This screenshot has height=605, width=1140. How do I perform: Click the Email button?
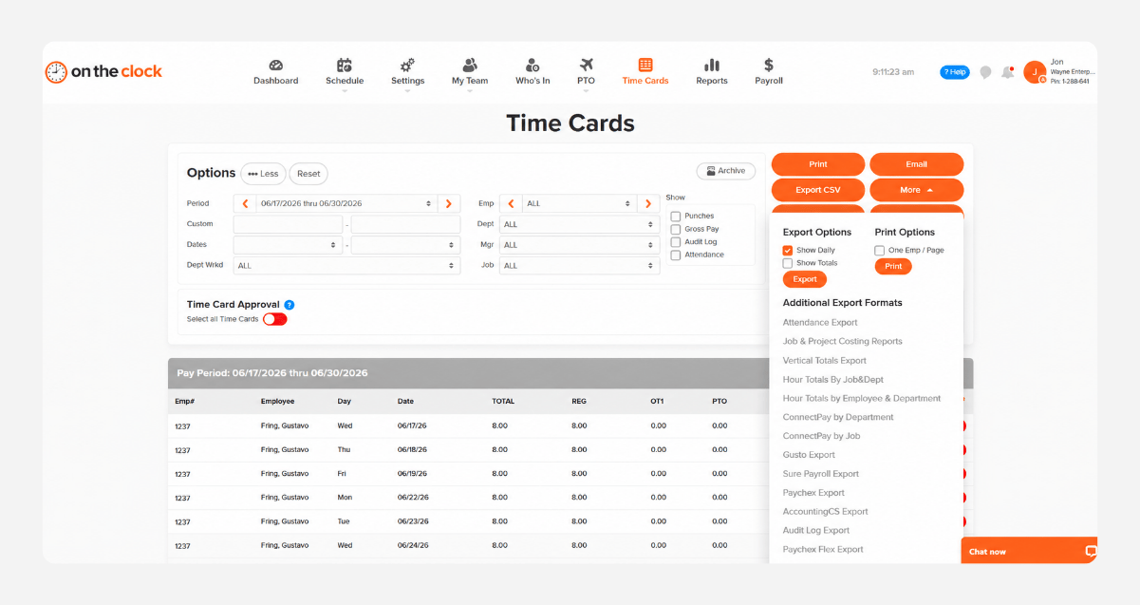[916, 164]
